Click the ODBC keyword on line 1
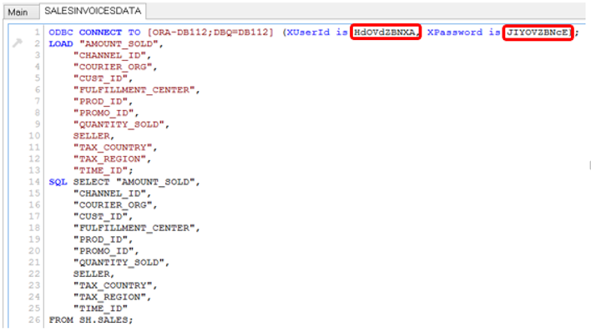This screenshot has width=591, height=332. point(61,33)
